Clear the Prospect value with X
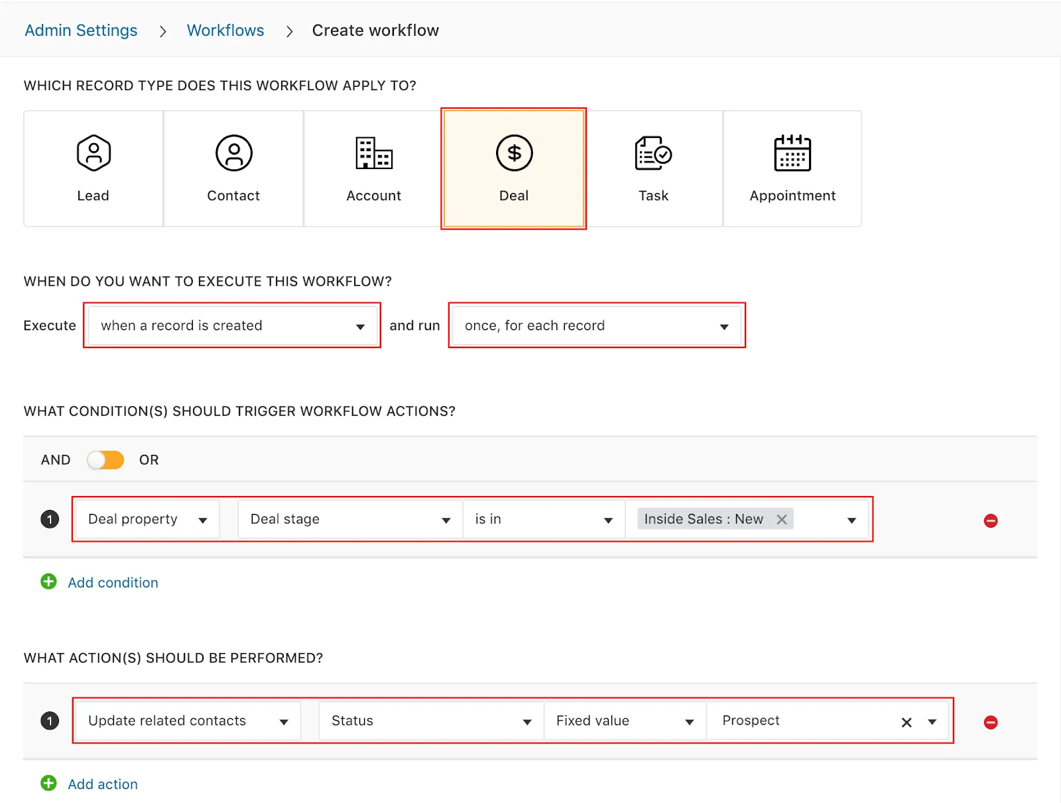 (x=906, y=722)
